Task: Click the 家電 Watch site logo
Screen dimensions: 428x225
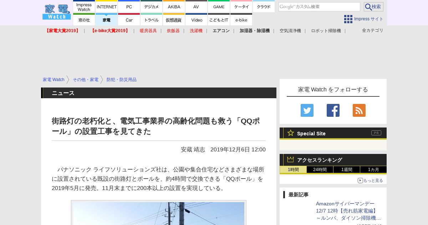Action: [57, 12]
